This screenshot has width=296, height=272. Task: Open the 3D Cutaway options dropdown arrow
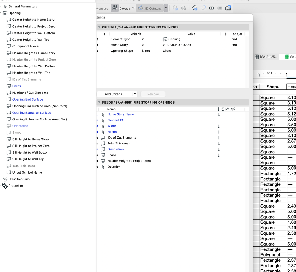(166, 8)
